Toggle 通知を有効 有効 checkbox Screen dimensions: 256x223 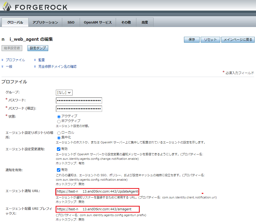click(x=59, y=170)
